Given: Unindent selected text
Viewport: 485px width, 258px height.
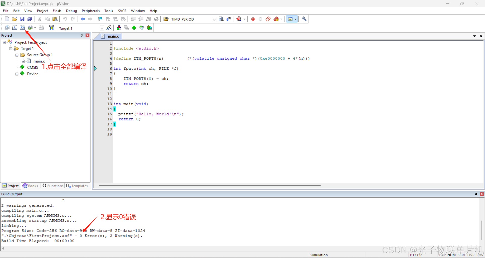Looking at the screenshot, I should coord(141,19).
